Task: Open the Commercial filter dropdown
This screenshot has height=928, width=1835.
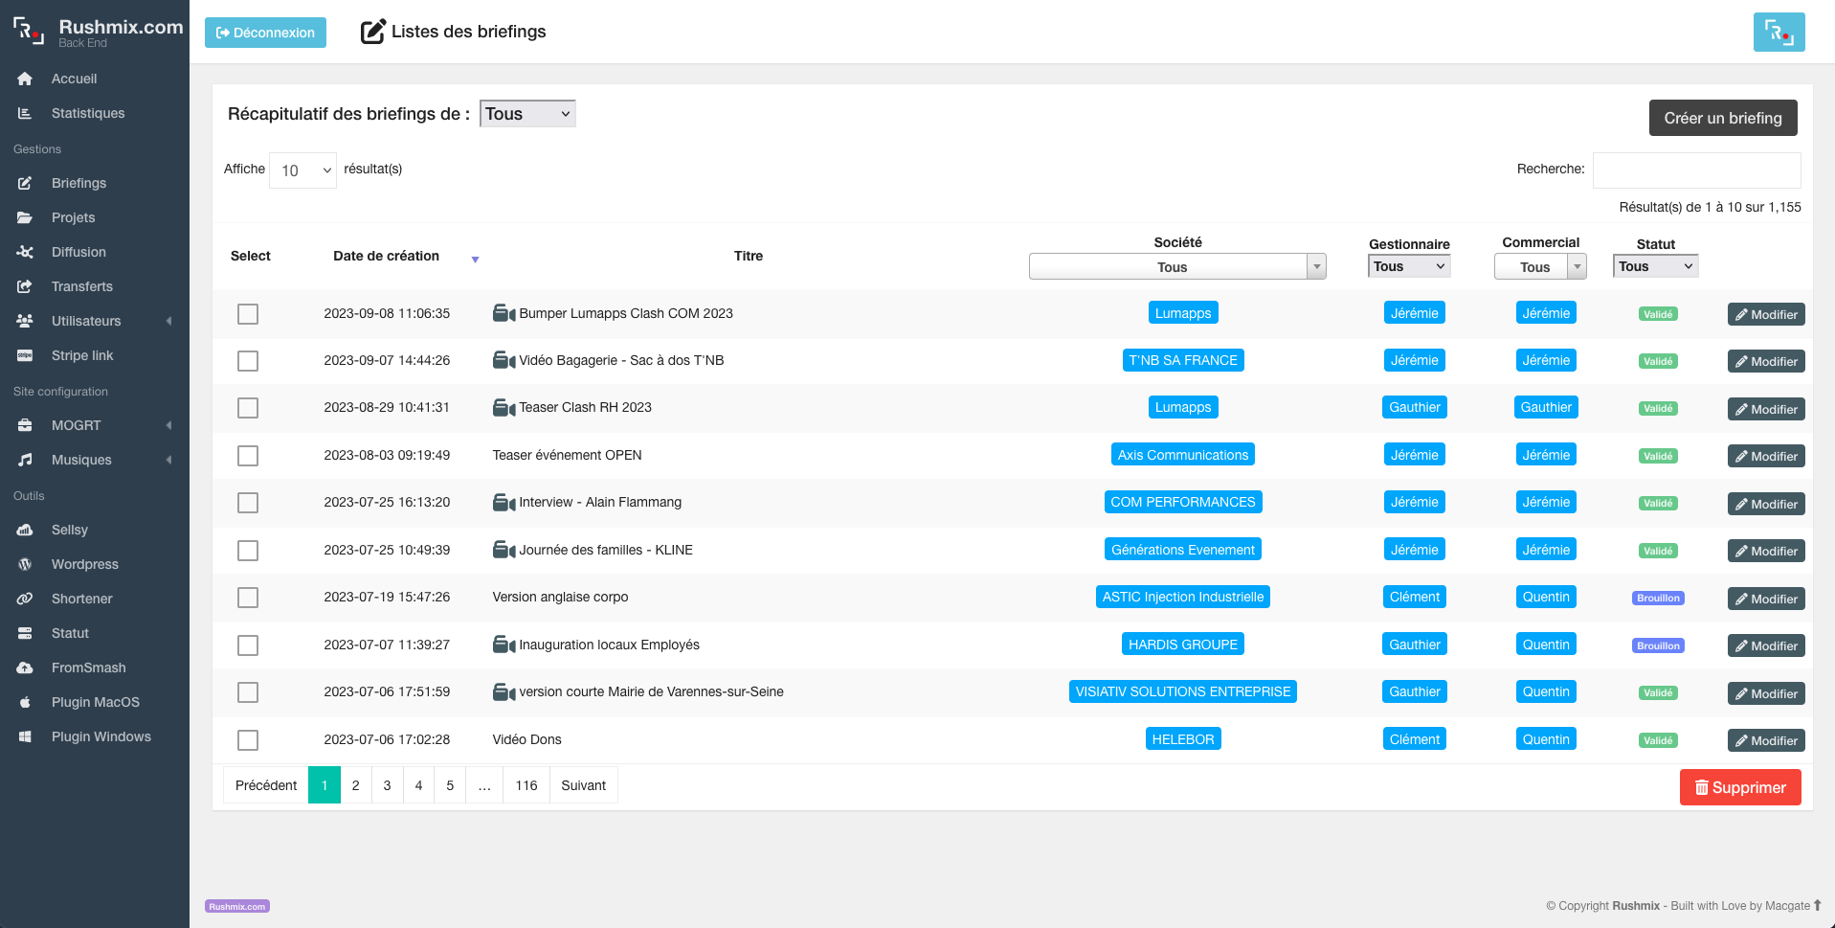Action: [1540, 266]
